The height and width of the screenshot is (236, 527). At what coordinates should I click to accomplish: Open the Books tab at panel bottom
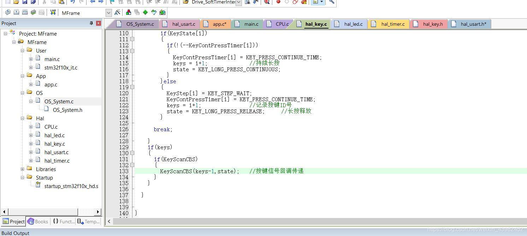coord(38,222)
